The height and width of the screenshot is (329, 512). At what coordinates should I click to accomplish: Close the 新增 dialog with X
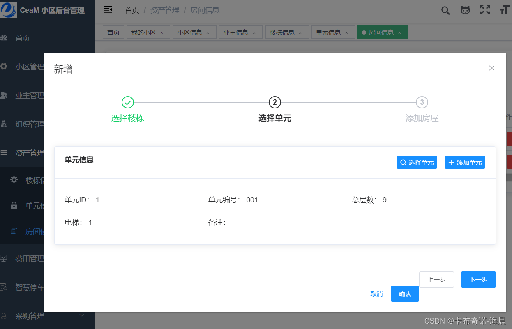[491, 68]
